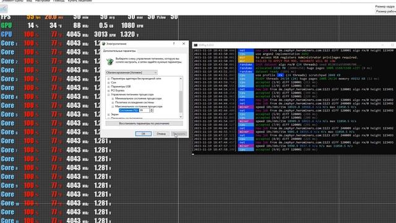Click the blue 'CPU' overlay label
The width and height of the screenshot is (396, 223).
6,35
